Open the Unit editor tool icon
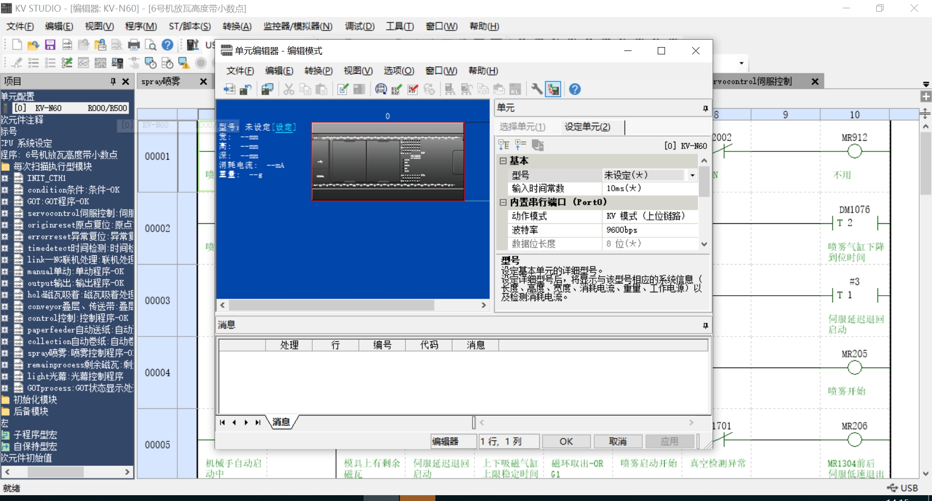Screen dimensions: 932x501 [193, 45]
